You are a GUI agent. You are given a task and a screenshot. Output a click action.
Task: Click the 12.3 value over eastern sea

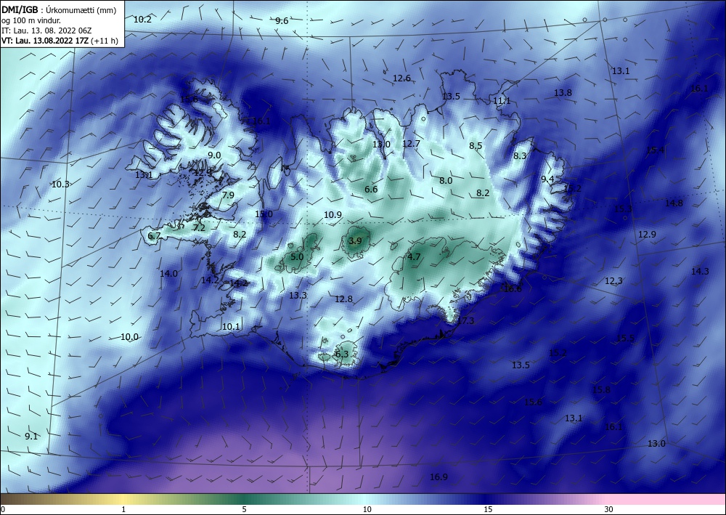pos(614,281)
